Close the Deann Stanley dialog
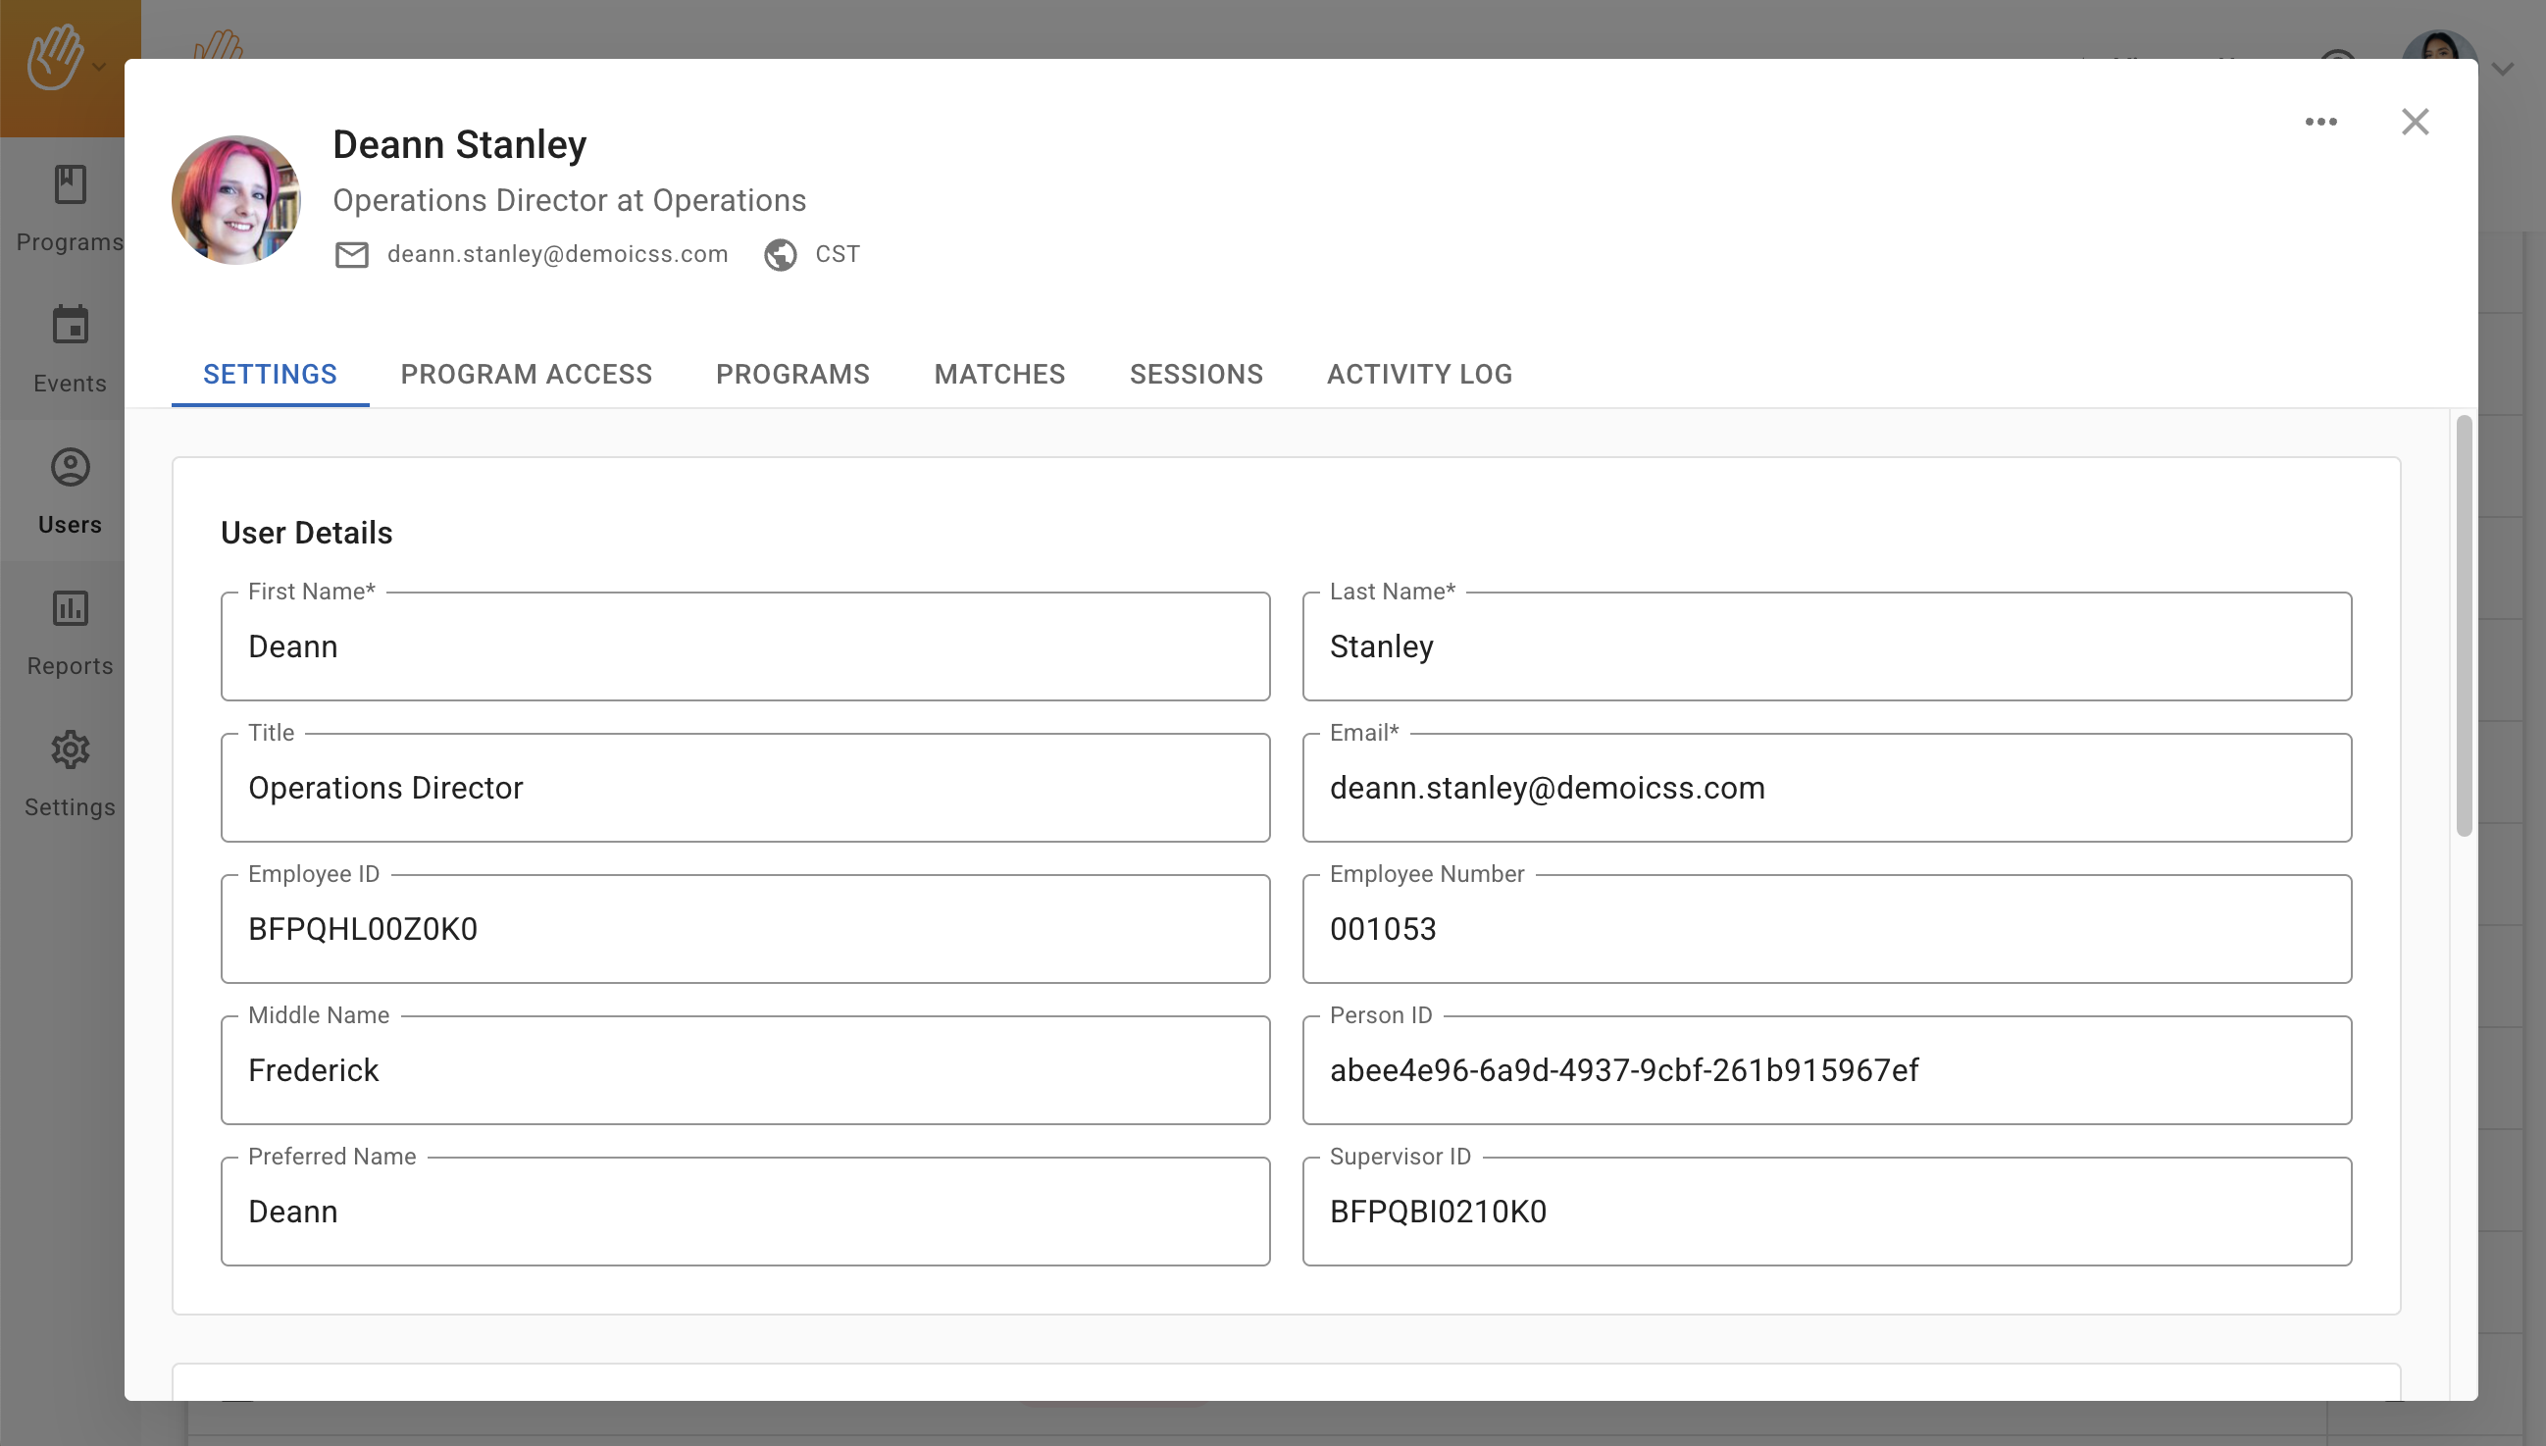The height and width of the screenshot is (1446, 2546). pyautogui.click(x=2414, y=123)
